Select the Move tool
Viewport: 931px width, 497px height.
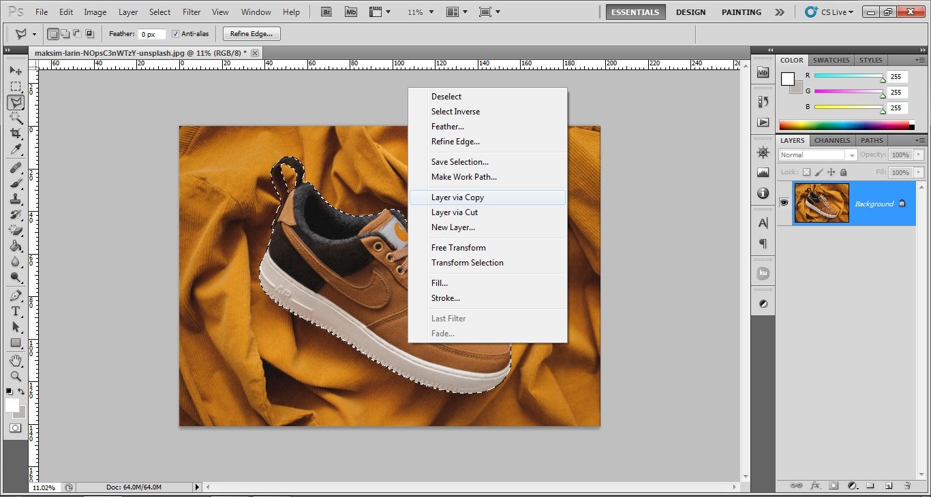tap(16, 71)
